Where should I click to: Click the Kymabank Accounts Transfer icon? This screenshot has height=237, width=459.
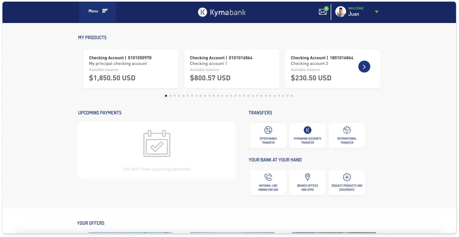tap(307, 130)
